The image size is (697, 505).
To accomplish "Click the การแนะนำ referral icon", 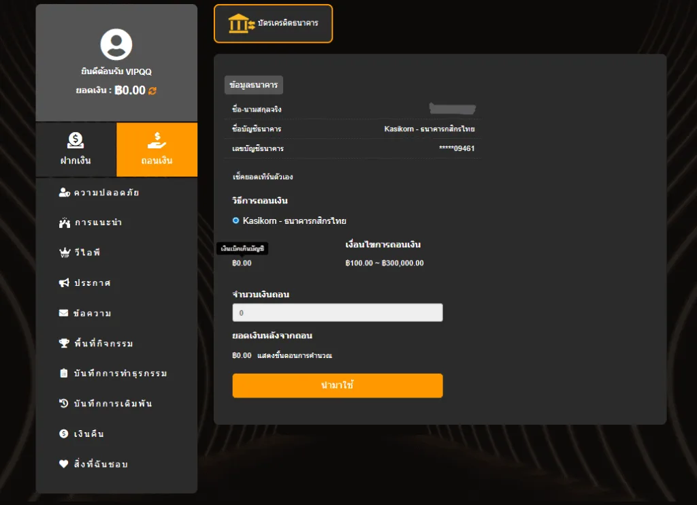I will coord(65,223).
